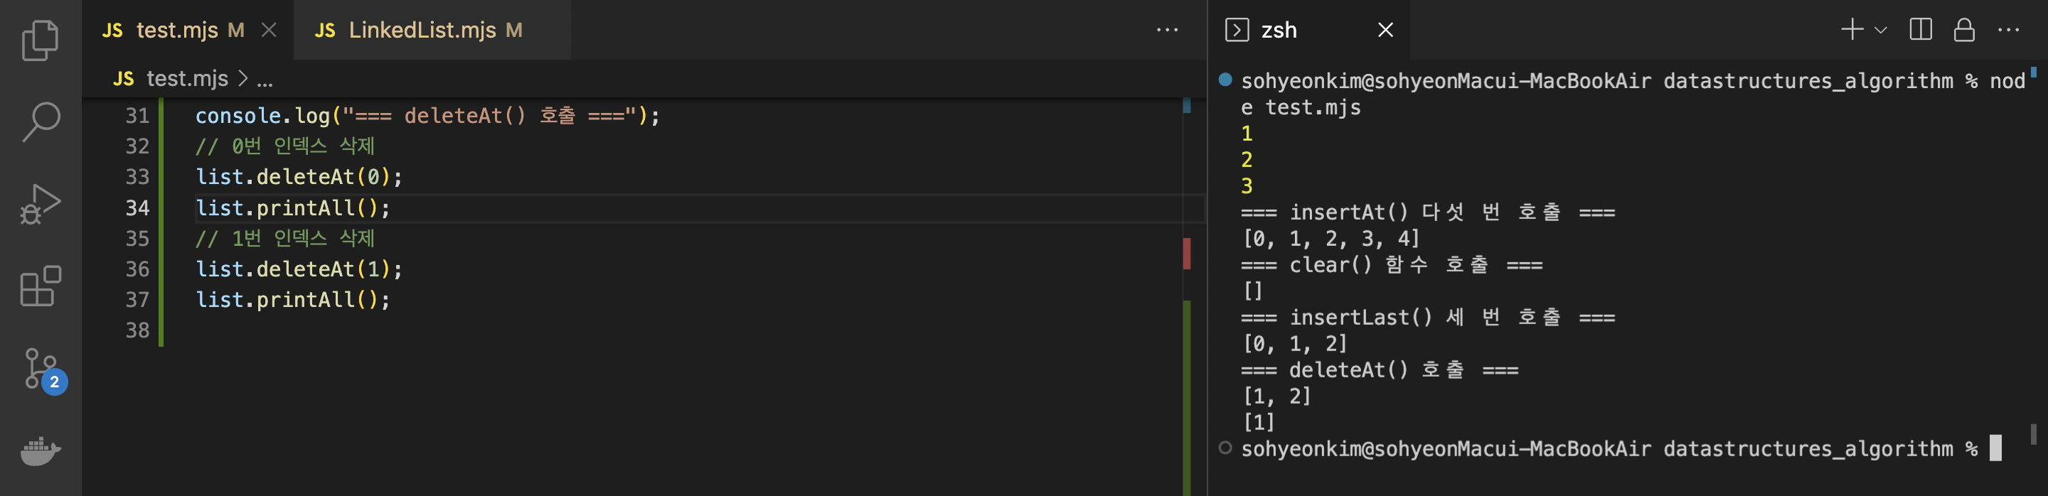Select the test.mjs editor tab
2048x496 pixels.
coord(176,31)
